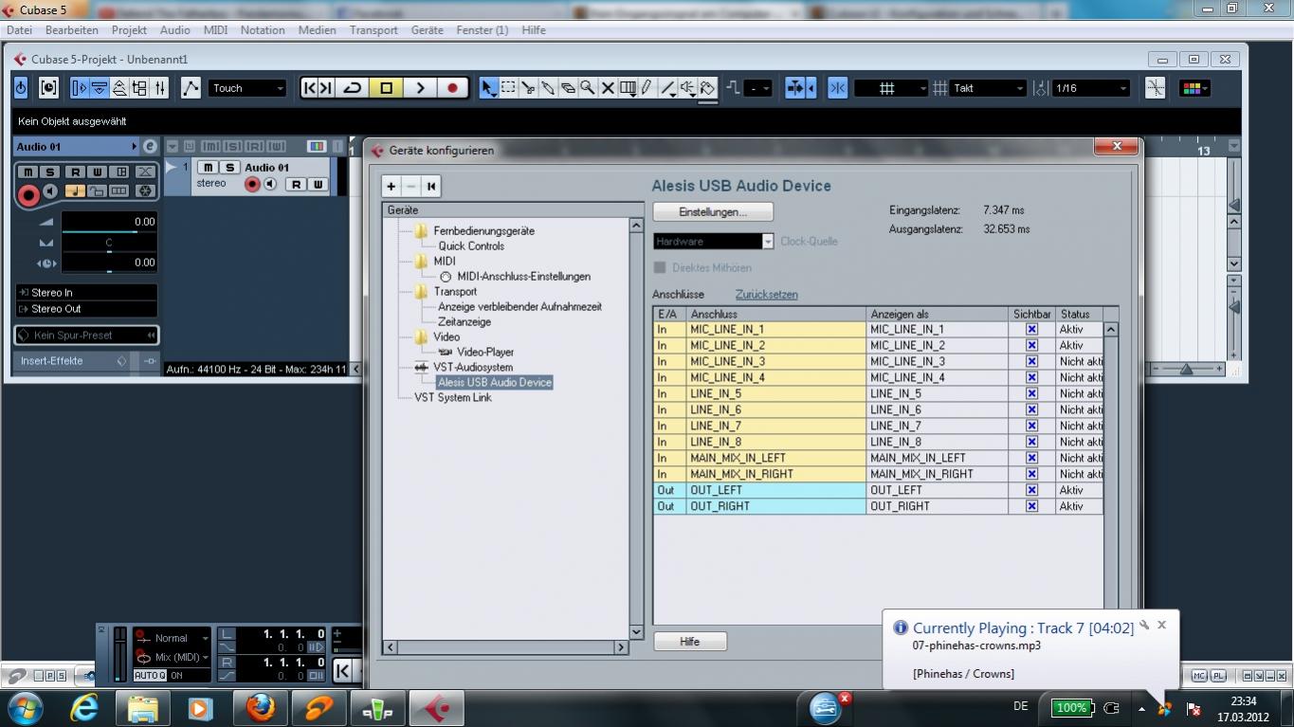The height and width of the screenshot is (727, 1294).
Task: Open the Geräte menu
Action: [x=428, y=30]
